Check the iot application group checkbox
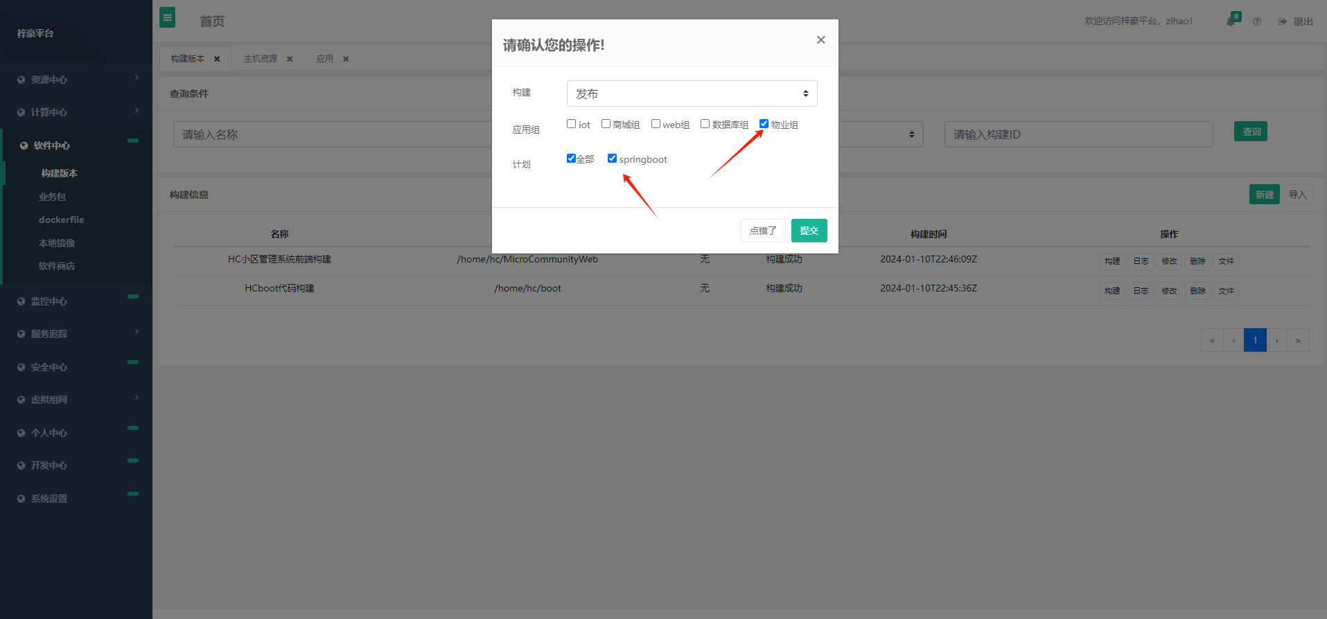 tap(572, 124)
